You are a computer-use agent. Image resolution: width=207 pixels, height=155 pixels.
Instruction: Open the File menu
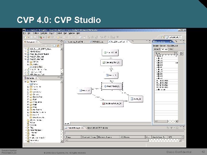(24, 33)
